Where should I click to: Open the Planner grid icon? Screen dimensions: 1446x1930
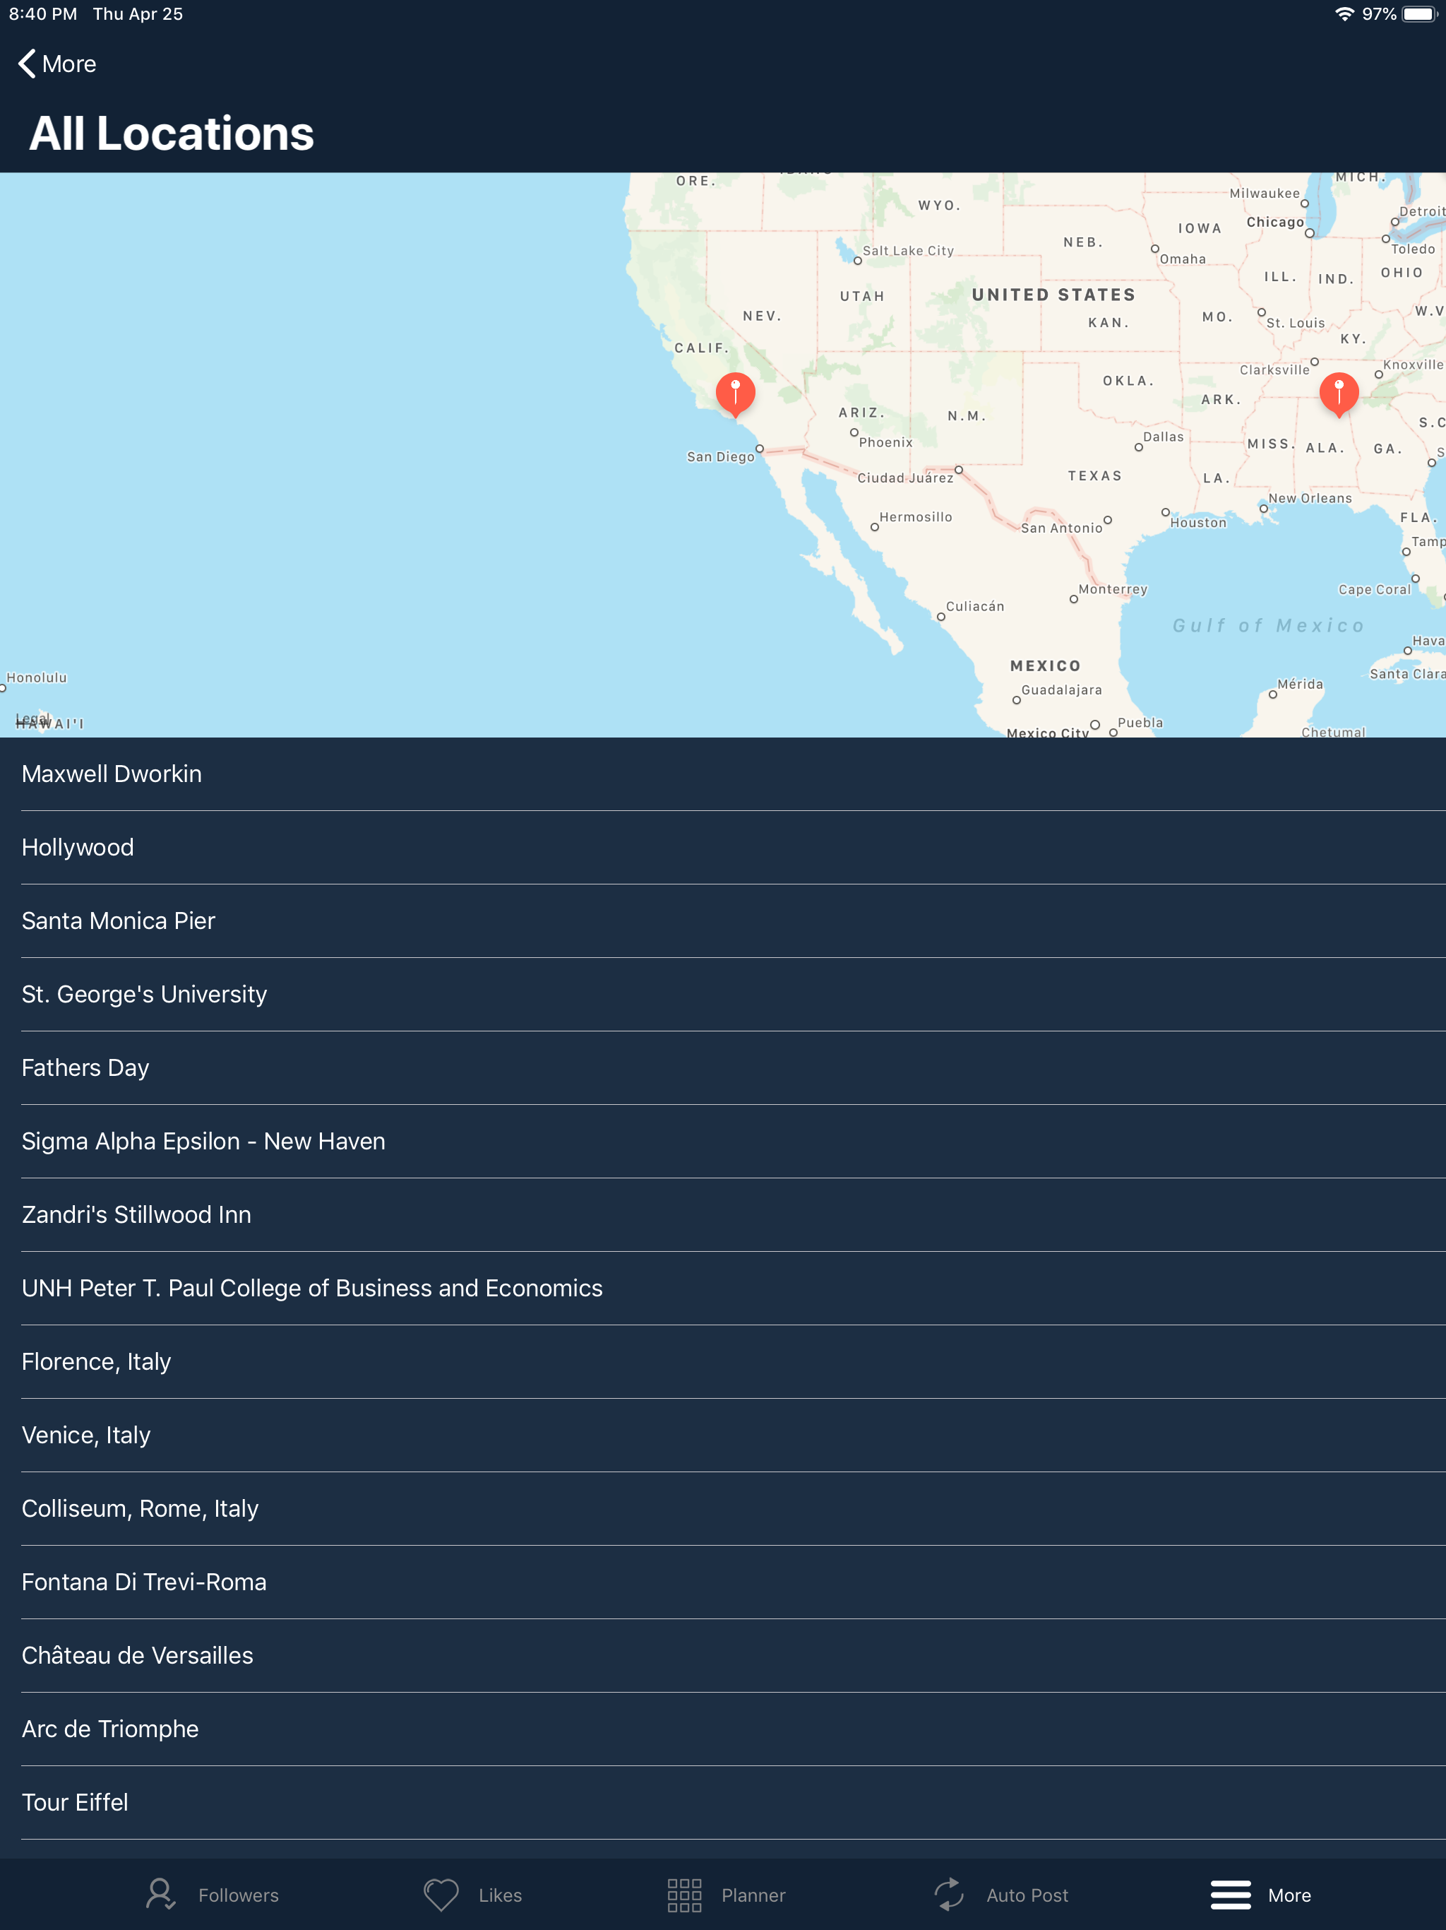point(683,1894)
